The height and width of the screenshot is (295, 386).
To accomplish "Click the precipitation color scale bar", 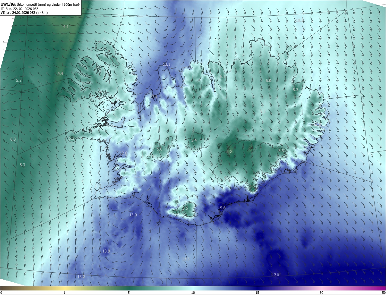I will pyautogui.click(x=193, y=288).
